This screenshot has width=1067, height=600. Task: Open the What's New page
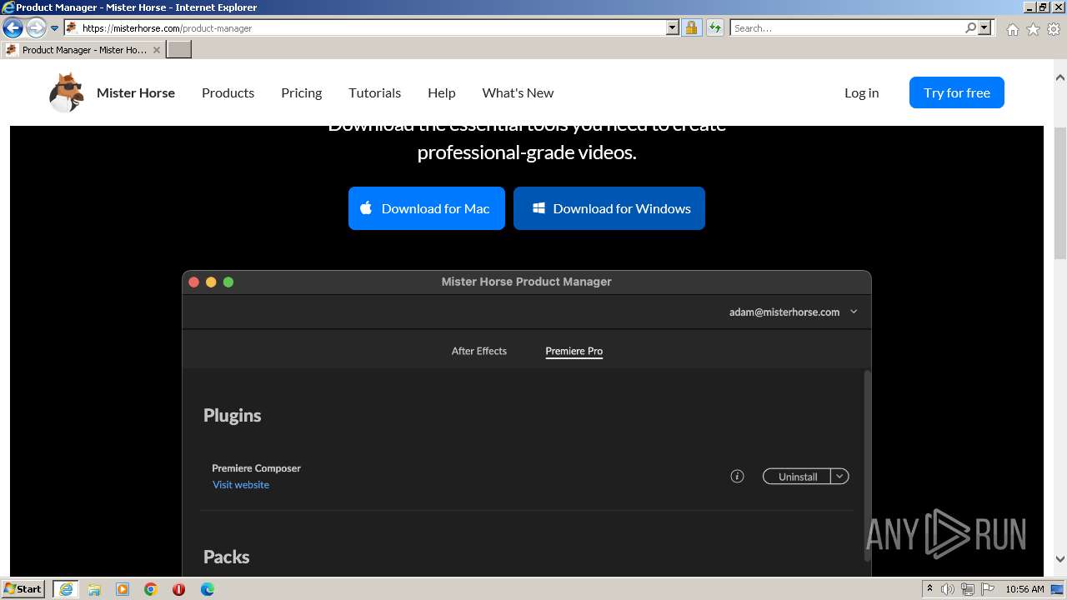(x=518, y=92)
